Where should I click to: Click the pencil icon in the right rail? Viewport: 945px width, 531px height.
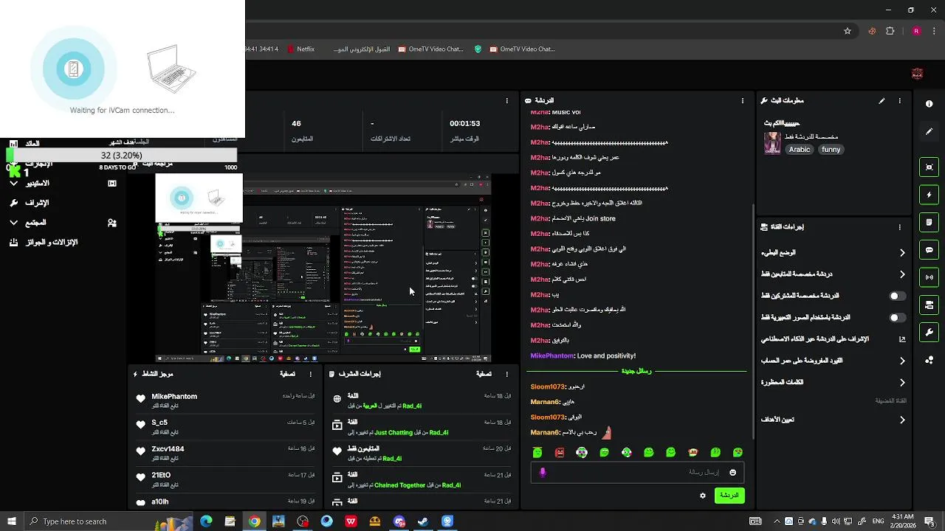[929, 131]
